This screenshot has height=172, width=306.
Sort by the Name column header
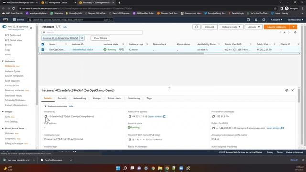point(52,44)
